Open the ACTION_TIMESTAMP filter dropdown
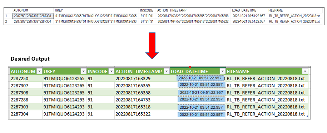Screen dimensions: 327x133 click(x=167, y=71)
